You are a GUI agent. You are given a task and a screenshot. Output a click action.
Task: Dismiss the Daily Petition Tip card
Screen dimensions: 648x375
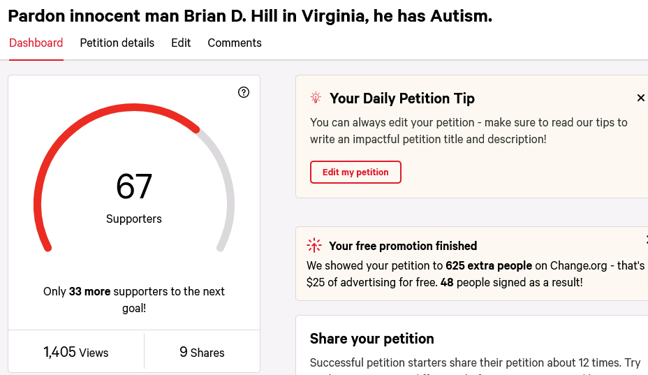pos(640,98)
